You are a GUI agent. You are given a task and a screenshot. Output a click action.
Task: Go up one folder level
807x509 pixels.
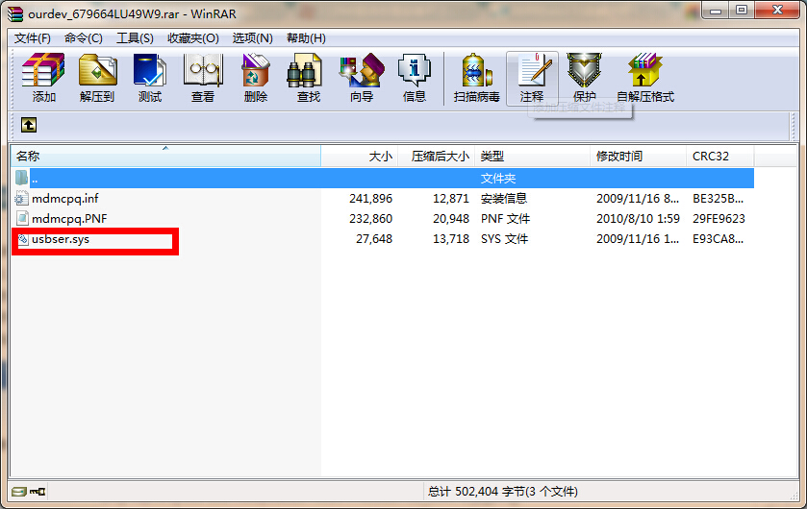tap(29, 125)
